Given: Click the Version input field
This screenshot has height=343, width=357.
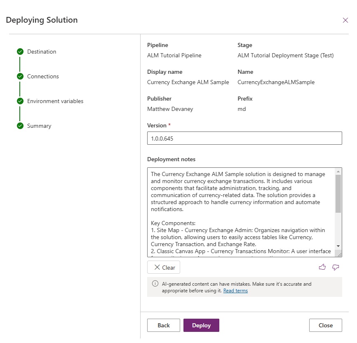Looking at the screenshot, I should [x=244, y=138].
